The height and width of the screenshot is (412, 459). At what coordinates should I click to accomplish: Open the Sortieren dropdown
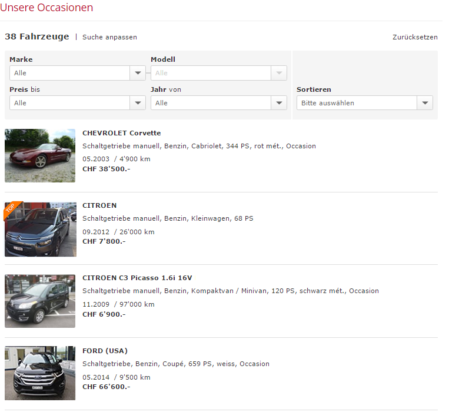tap(357, 103)
